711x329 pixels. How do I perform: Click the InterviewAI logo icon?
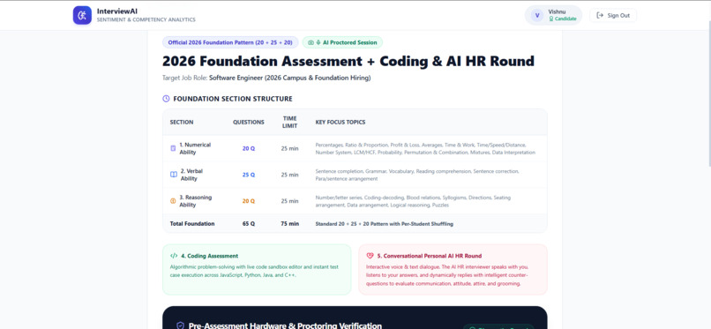[82, 15]
